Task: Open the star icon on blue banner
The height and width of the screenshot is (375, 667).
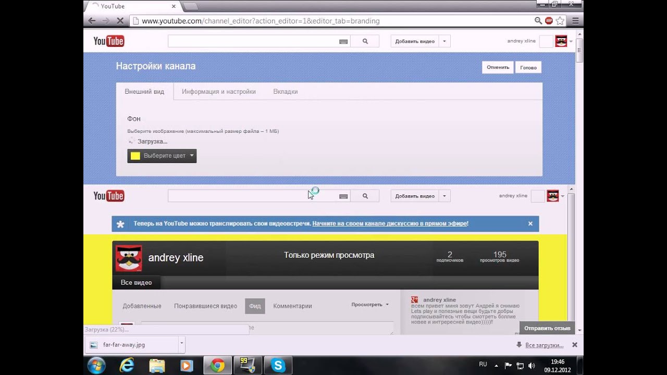Action: click(120, 224)
